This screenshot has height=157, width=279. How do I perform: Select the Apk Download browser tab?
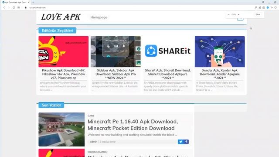[16, 3]
